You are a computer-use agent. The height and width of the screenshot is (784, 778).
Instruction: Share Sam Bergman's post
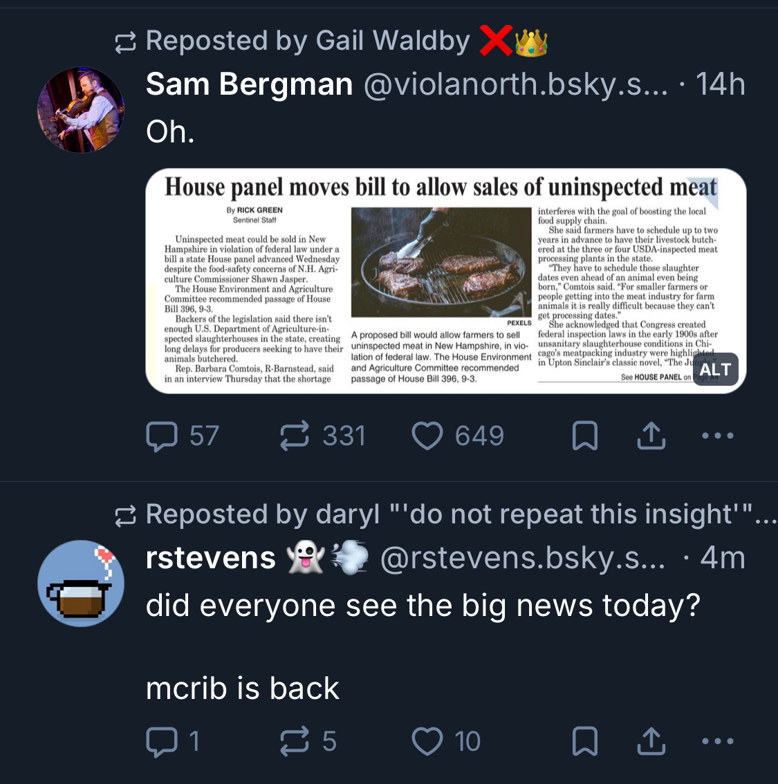pyautogui.click(x=650, y=436)
